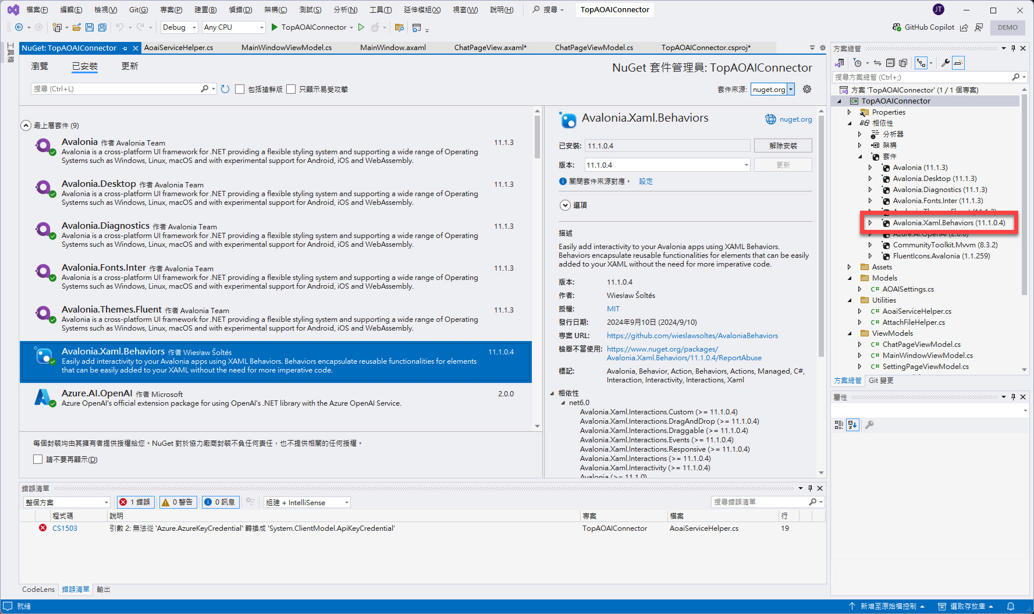Toggle the 1 錯誤 filter button
Screen dimensions: 1034x614
[135, 502]
